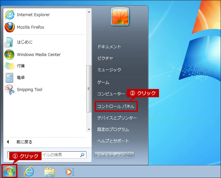The width and height of the screenshot is (221, 178).
Task: Click the Mozilla Firefox text label
Action: click(30, 27)
